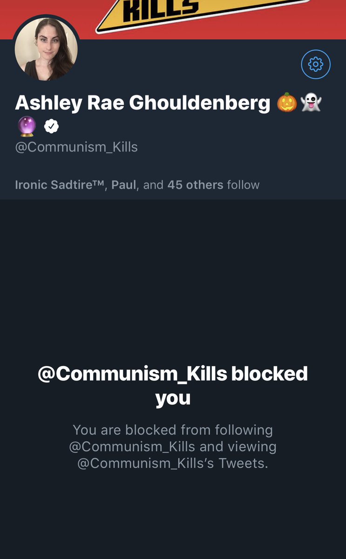
Task: Tap the pumpkin emoji in display name
Action: click(287, 103)
